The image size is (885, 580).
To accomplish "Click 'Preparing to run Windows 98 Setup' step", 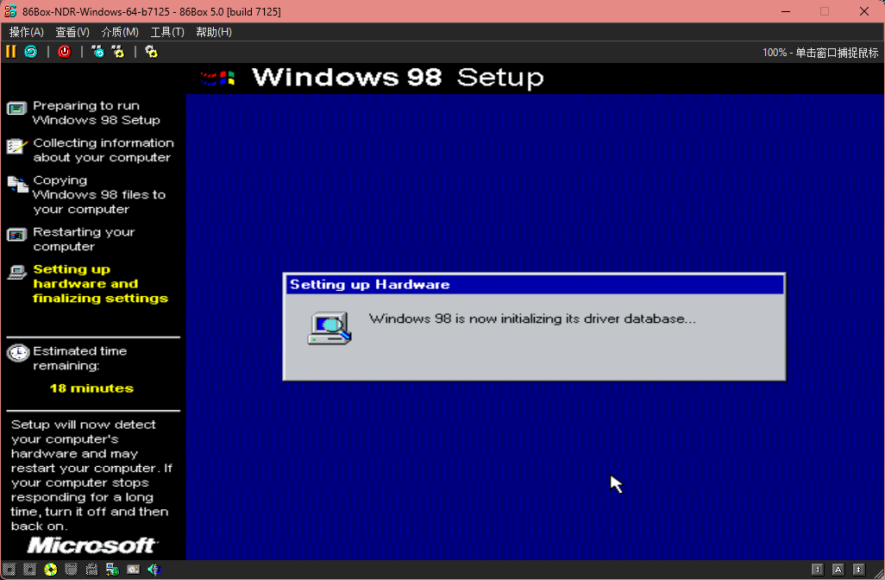I will (x=96, y=113).
